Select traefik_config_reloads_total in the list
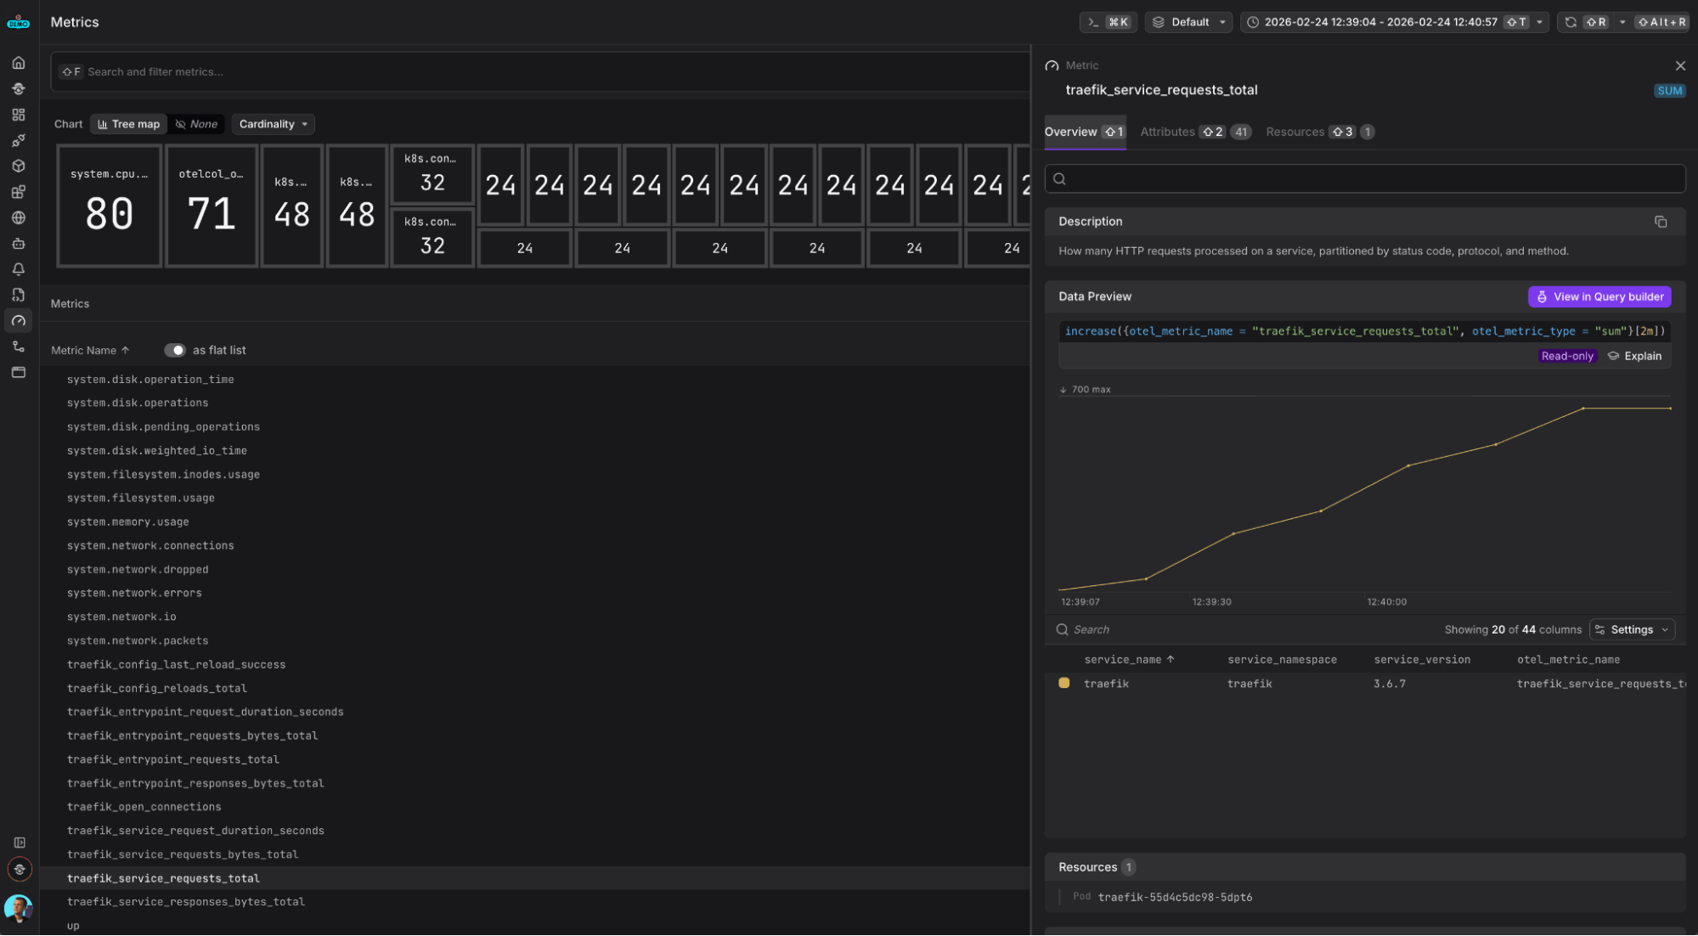The width and height of the screenshot is (1698, 936). [x=156, y=688]
